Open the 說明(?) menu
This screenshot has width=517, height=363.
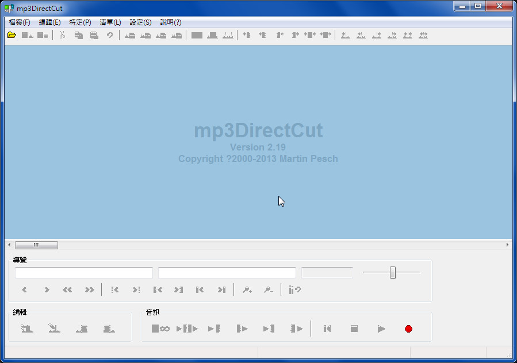click(x=171, y=22)
